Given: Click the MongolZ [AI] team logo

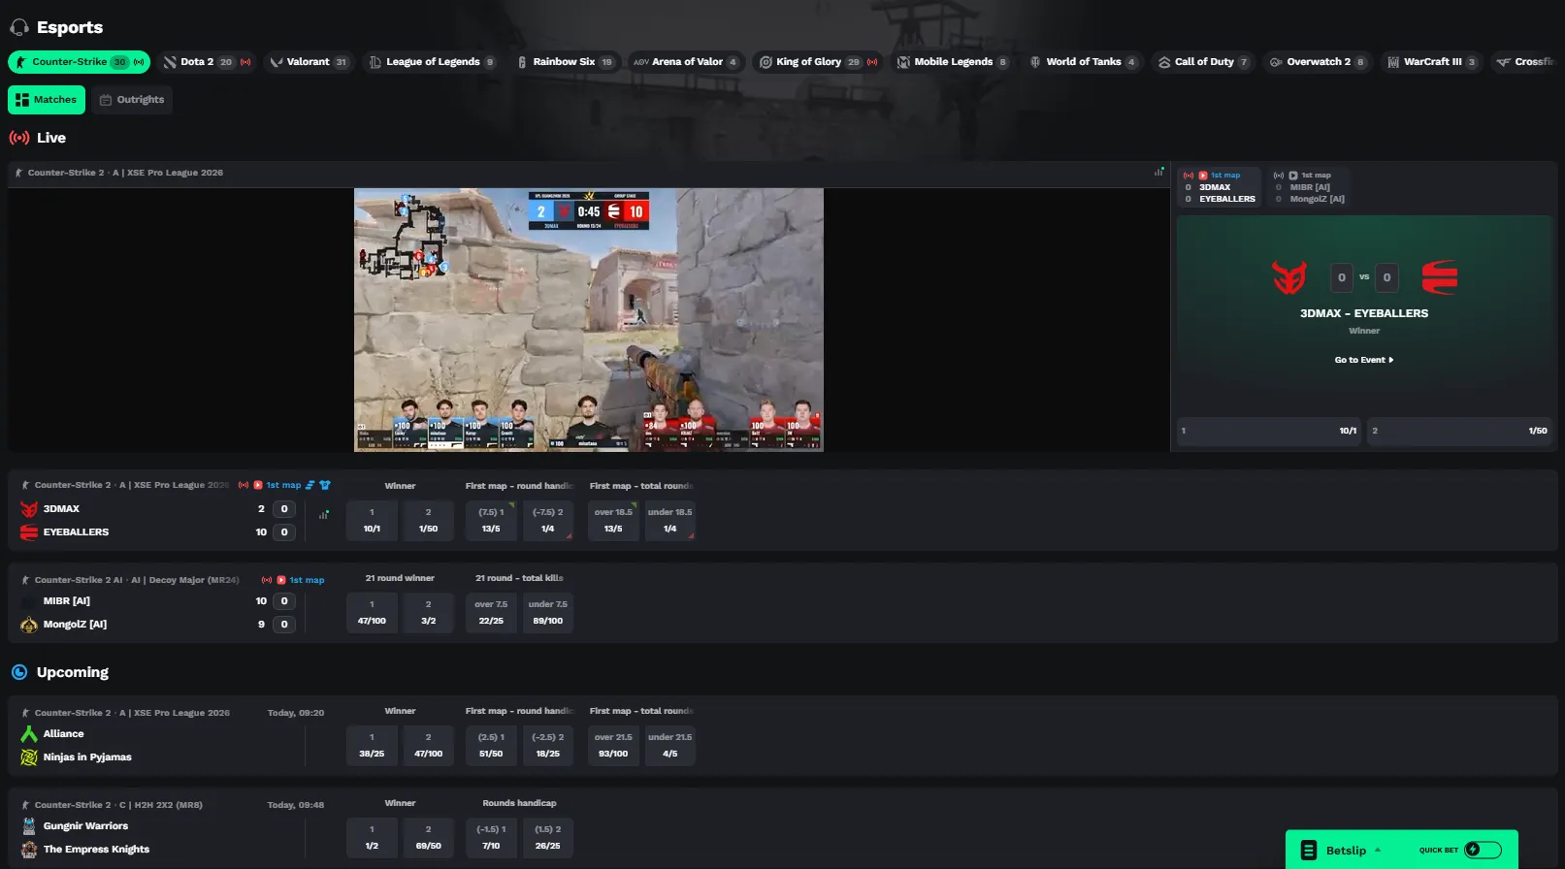Looking at the screenshot, I should click(x=29, y=625).
